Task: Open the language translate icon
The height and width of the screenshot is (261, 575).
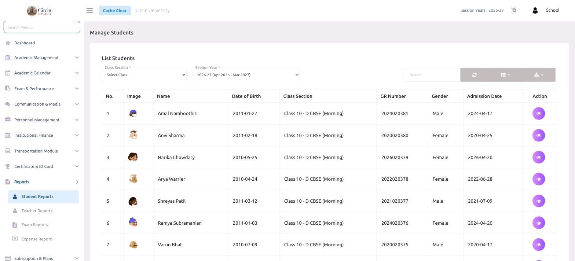Action: (x=513, y=10)
